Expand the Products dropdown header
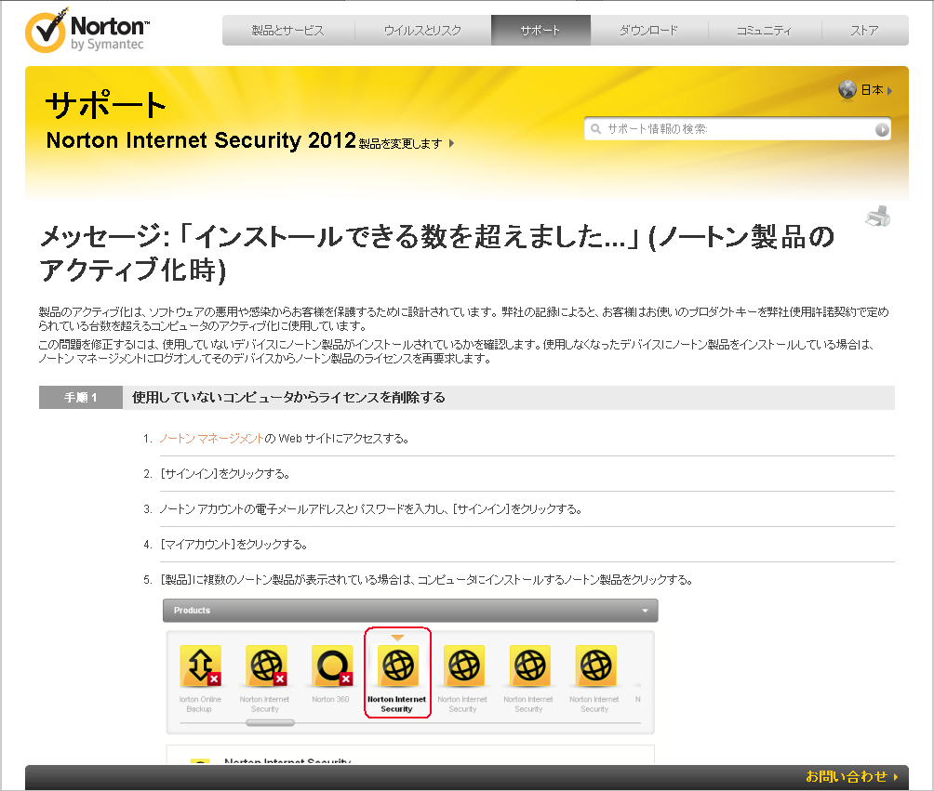Viewport: 934px width, 791px height. pyautogui.click(x=410, y=611)
